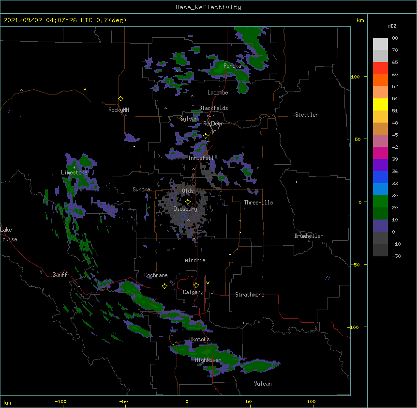Select the purple 39 dBZ legend swatch
Screen dimensions: 417x408
380,165
